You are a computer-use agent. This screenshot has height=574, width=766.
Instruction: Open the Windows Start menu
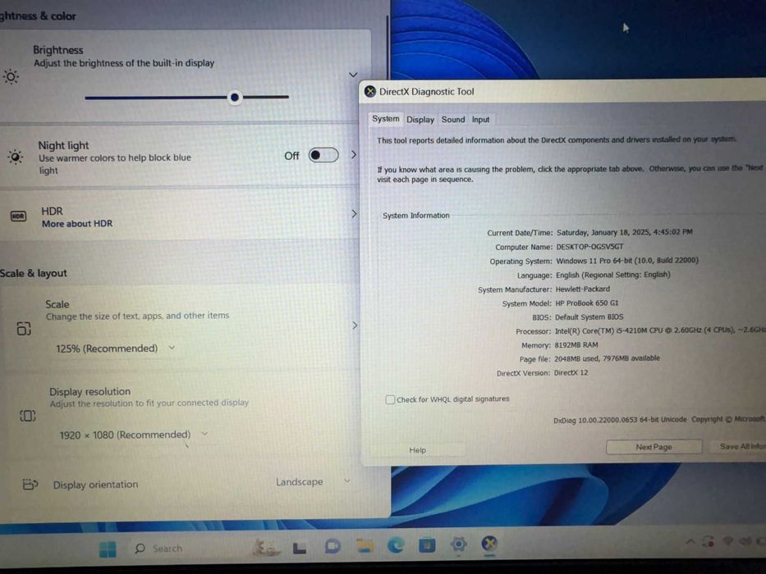(x=108, y=549)
